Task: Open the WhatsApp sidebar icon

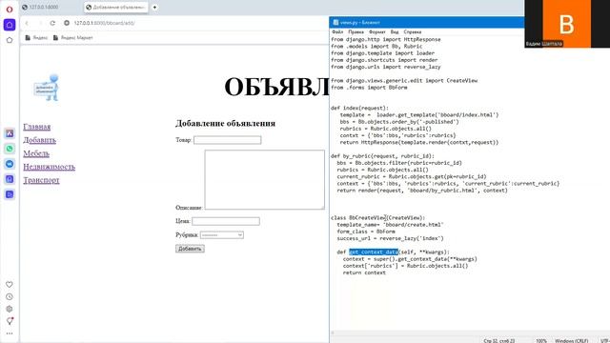Action: pos(10,149)
